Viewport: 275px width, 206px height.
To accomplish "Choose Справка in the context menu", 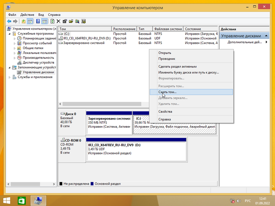I will click(191, 119).
